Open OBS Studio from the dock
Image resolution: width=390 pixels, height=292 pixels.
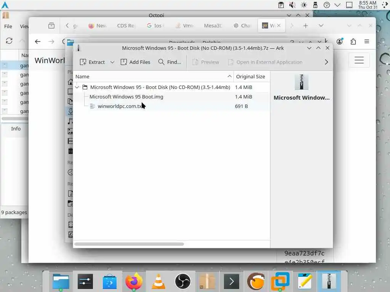click(183, 282)
